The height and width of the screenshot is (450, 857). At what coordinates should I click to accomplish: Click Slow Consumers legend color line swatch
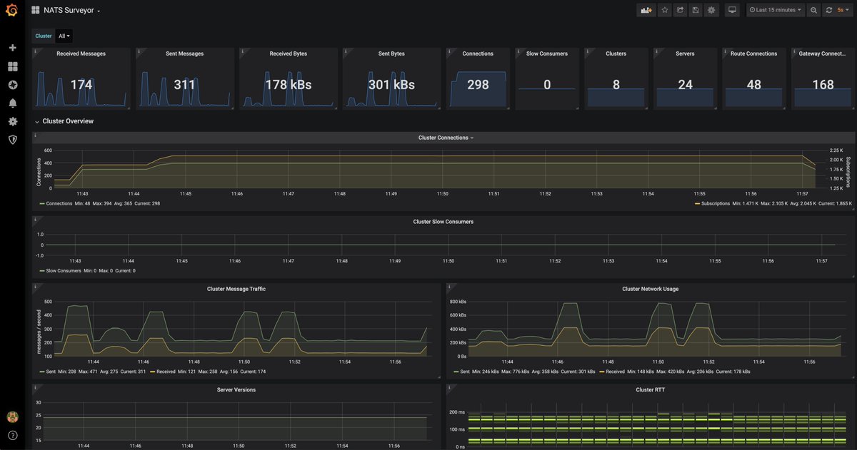click(41, 271)
